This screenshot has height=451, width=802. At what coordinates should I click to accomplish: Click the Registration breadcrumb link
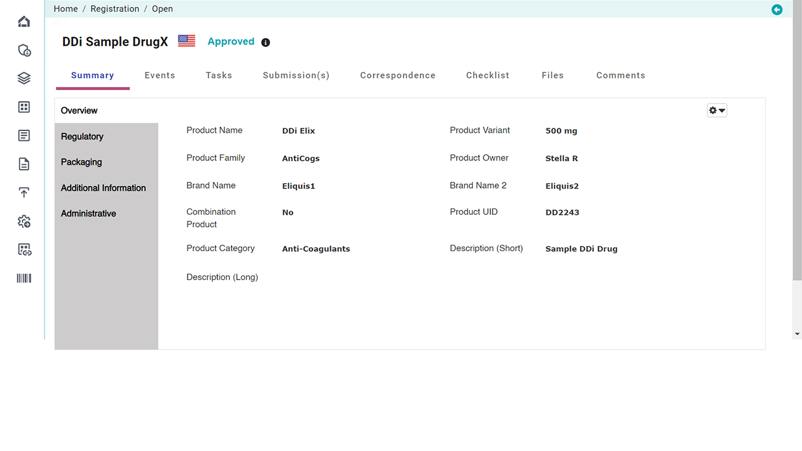[115, 9]
